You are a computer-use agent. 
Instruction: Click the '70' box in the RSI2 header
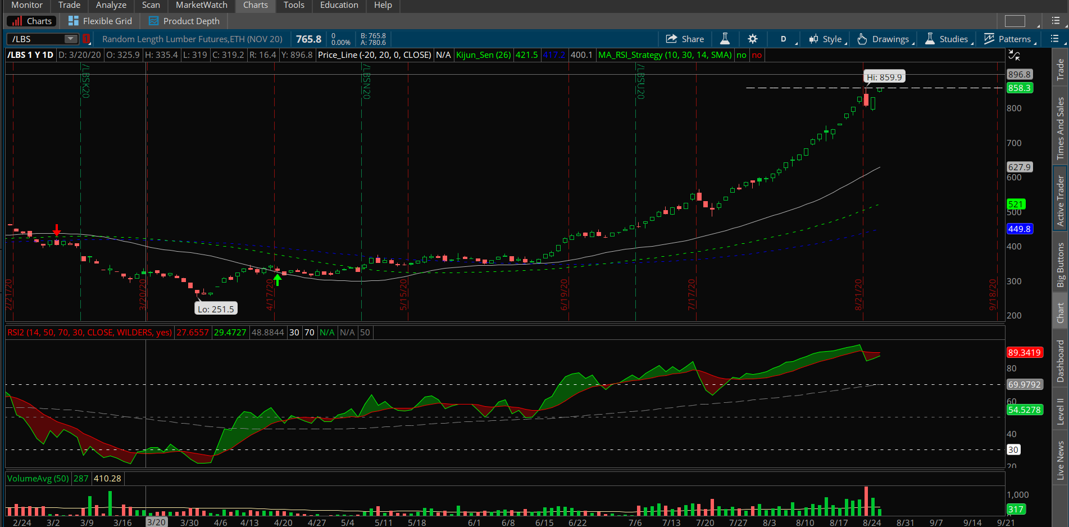point(309,333)
